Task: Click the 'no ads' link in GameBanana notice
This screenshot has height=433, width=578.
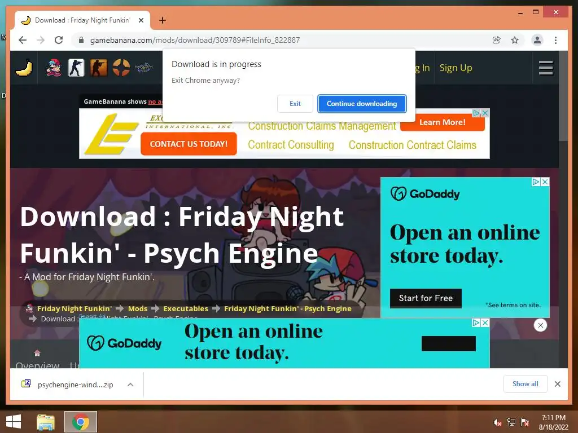Action: pos(155,101)
